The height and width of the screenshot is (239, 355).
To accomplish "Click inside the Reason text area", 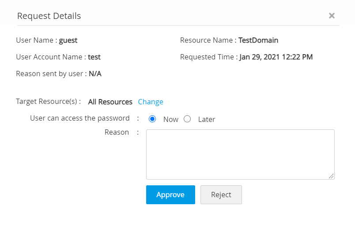I will click(240, 154).
